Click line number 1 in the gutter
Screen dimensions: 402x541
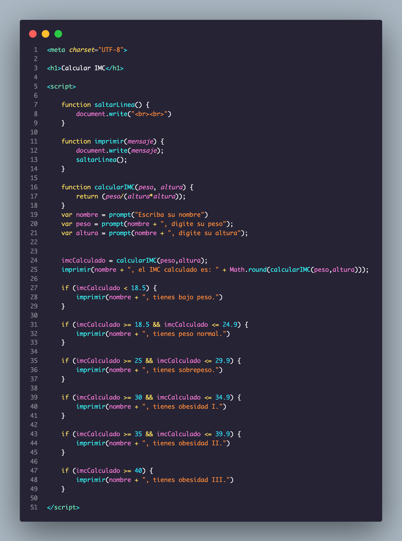click(36, 50)
